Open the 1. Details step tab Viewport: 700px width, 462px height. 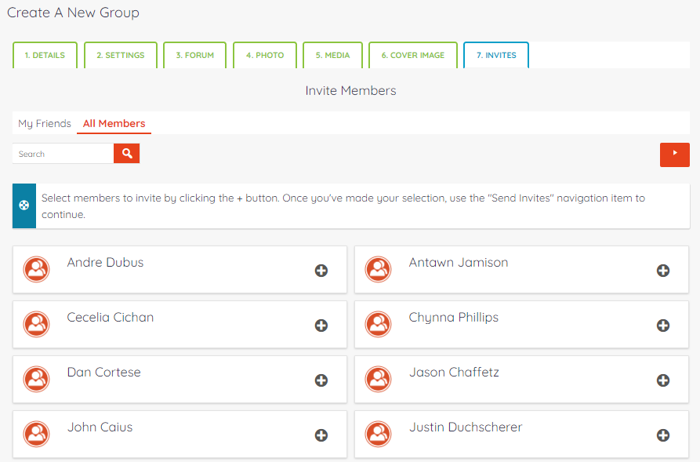click(x=45, y=56)
